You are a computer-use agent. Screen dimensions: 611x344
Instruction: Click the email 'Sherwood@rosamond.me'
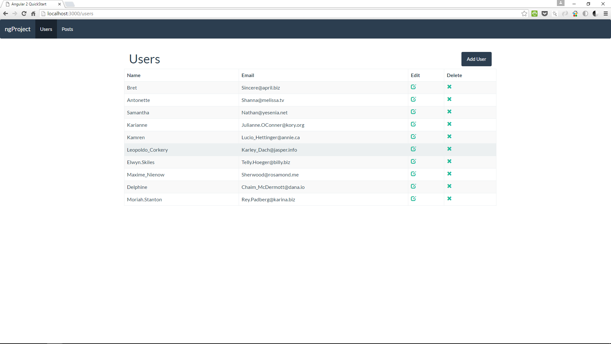pyautogui.click(x=270, y=175)
